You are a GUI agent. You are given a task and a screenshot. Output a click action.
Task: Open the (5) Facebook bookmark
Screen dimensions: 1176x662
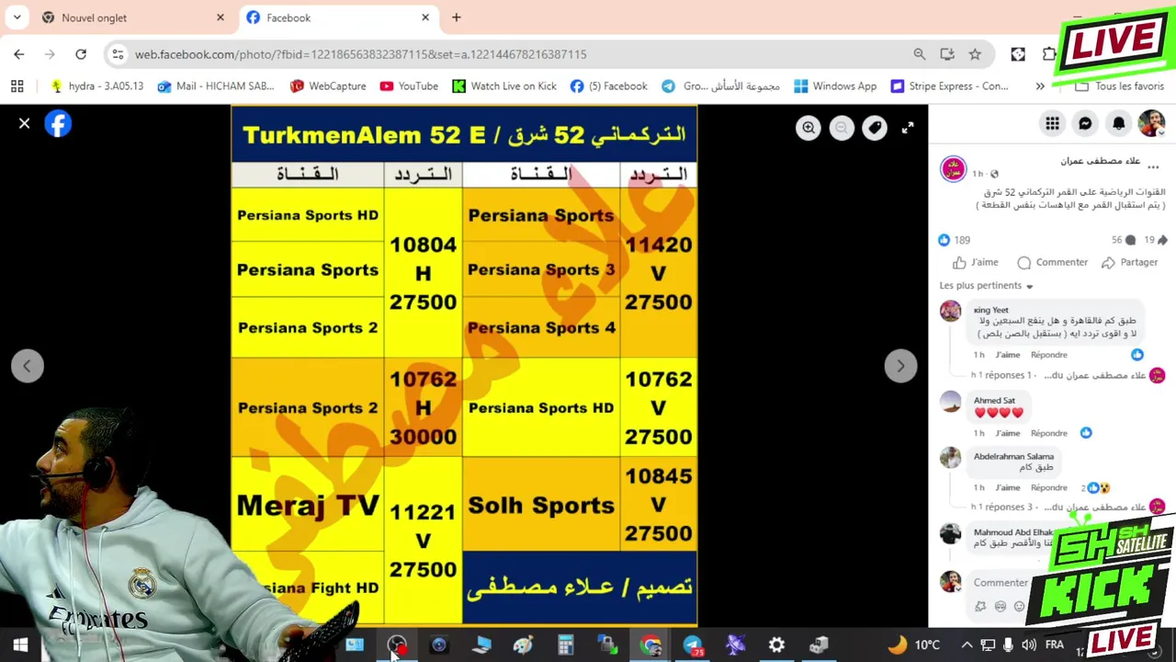[x=608, y=86]
